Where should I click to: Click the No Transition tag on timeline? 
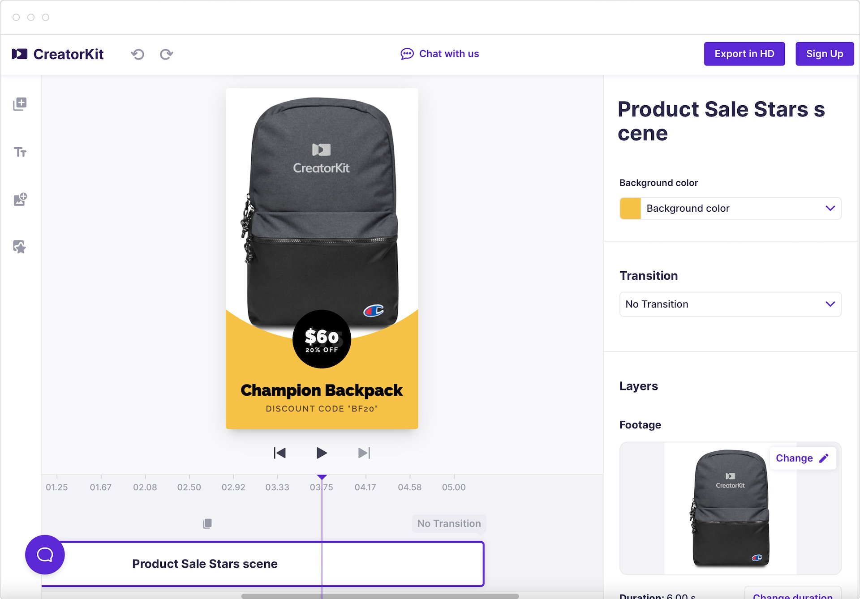pos(449,523)
